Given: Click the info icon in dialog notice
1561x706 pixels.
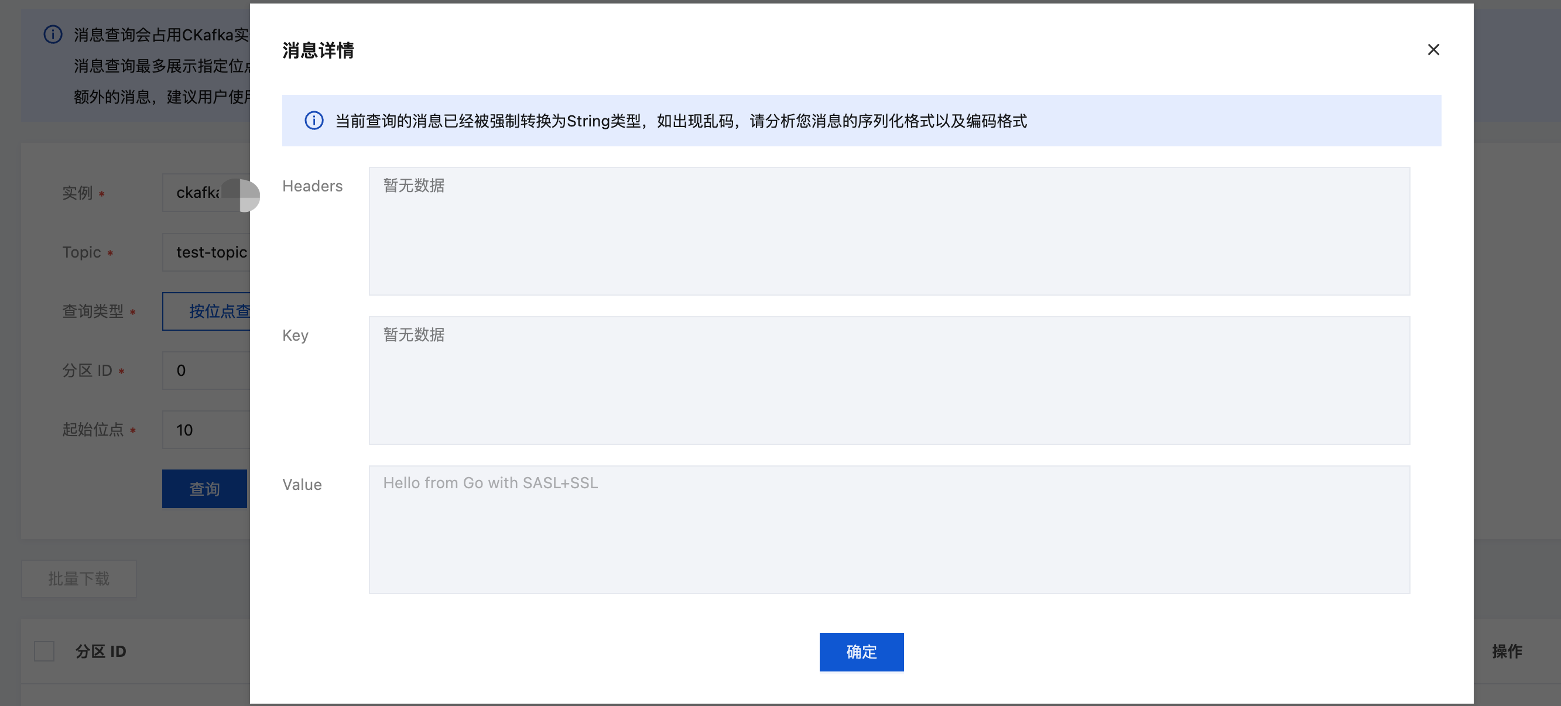Looking at the screenshot, I should coord(313,121).
